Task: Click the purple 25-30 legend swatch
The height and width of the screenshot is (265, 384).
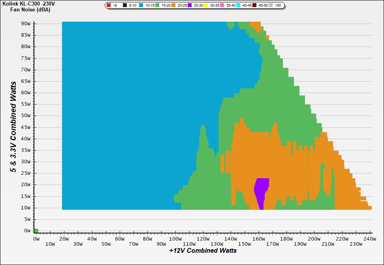Action: pos(190,6)
